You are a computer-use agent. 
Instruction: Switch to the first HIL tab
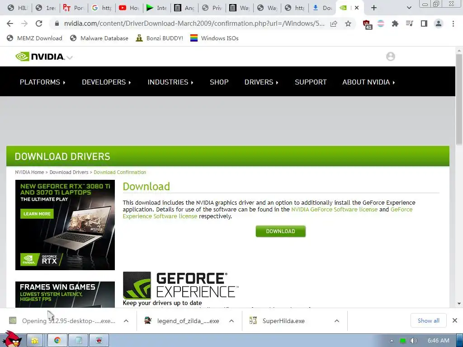point(17,8)
